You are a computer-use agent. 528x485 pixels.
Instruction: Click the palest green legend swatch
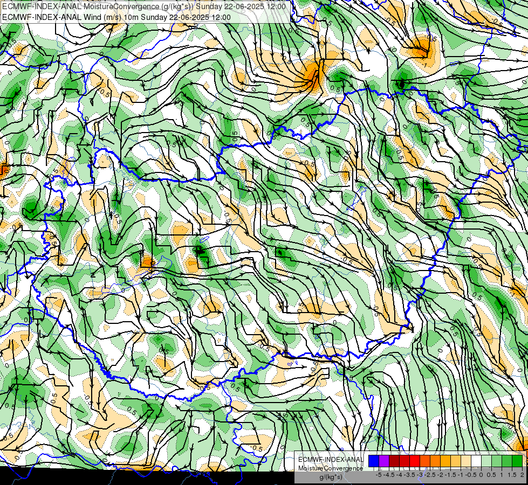[x=486, y=461]
